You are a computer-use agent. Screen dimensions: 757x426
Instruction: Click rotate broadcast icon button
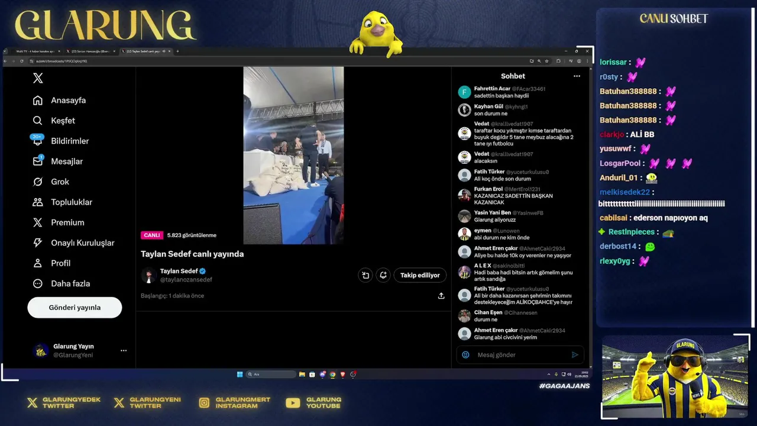point(365,275)
